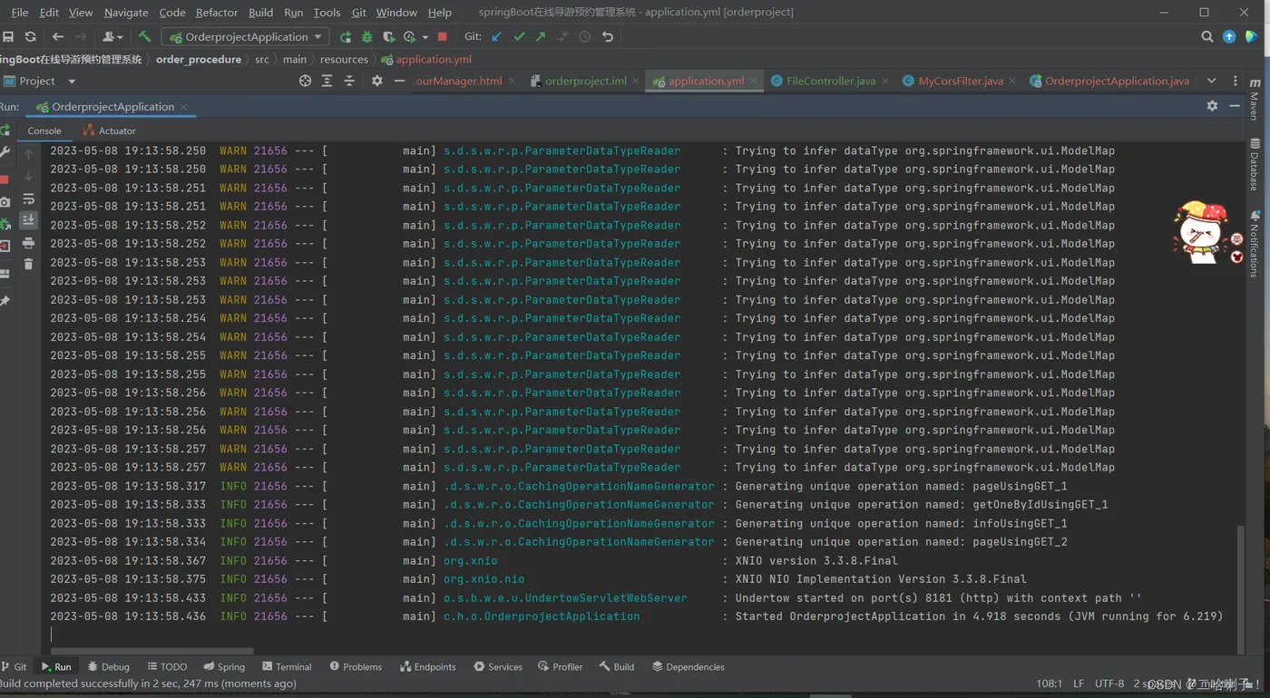Open the Tools menu
Screen dimensions: 1270x698
327,13
